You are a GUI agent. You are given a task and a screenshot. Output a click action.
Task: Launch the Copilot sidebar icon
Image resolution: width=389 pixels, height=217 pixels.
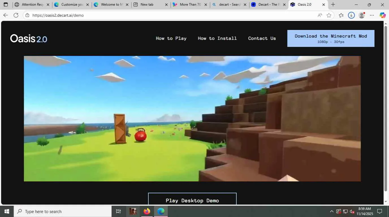pos(382,15)
